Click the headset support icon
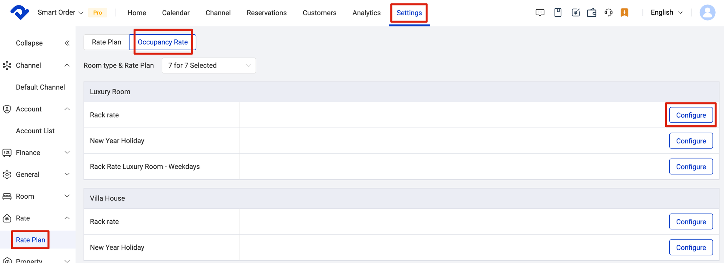 click(x=608, y=13)
